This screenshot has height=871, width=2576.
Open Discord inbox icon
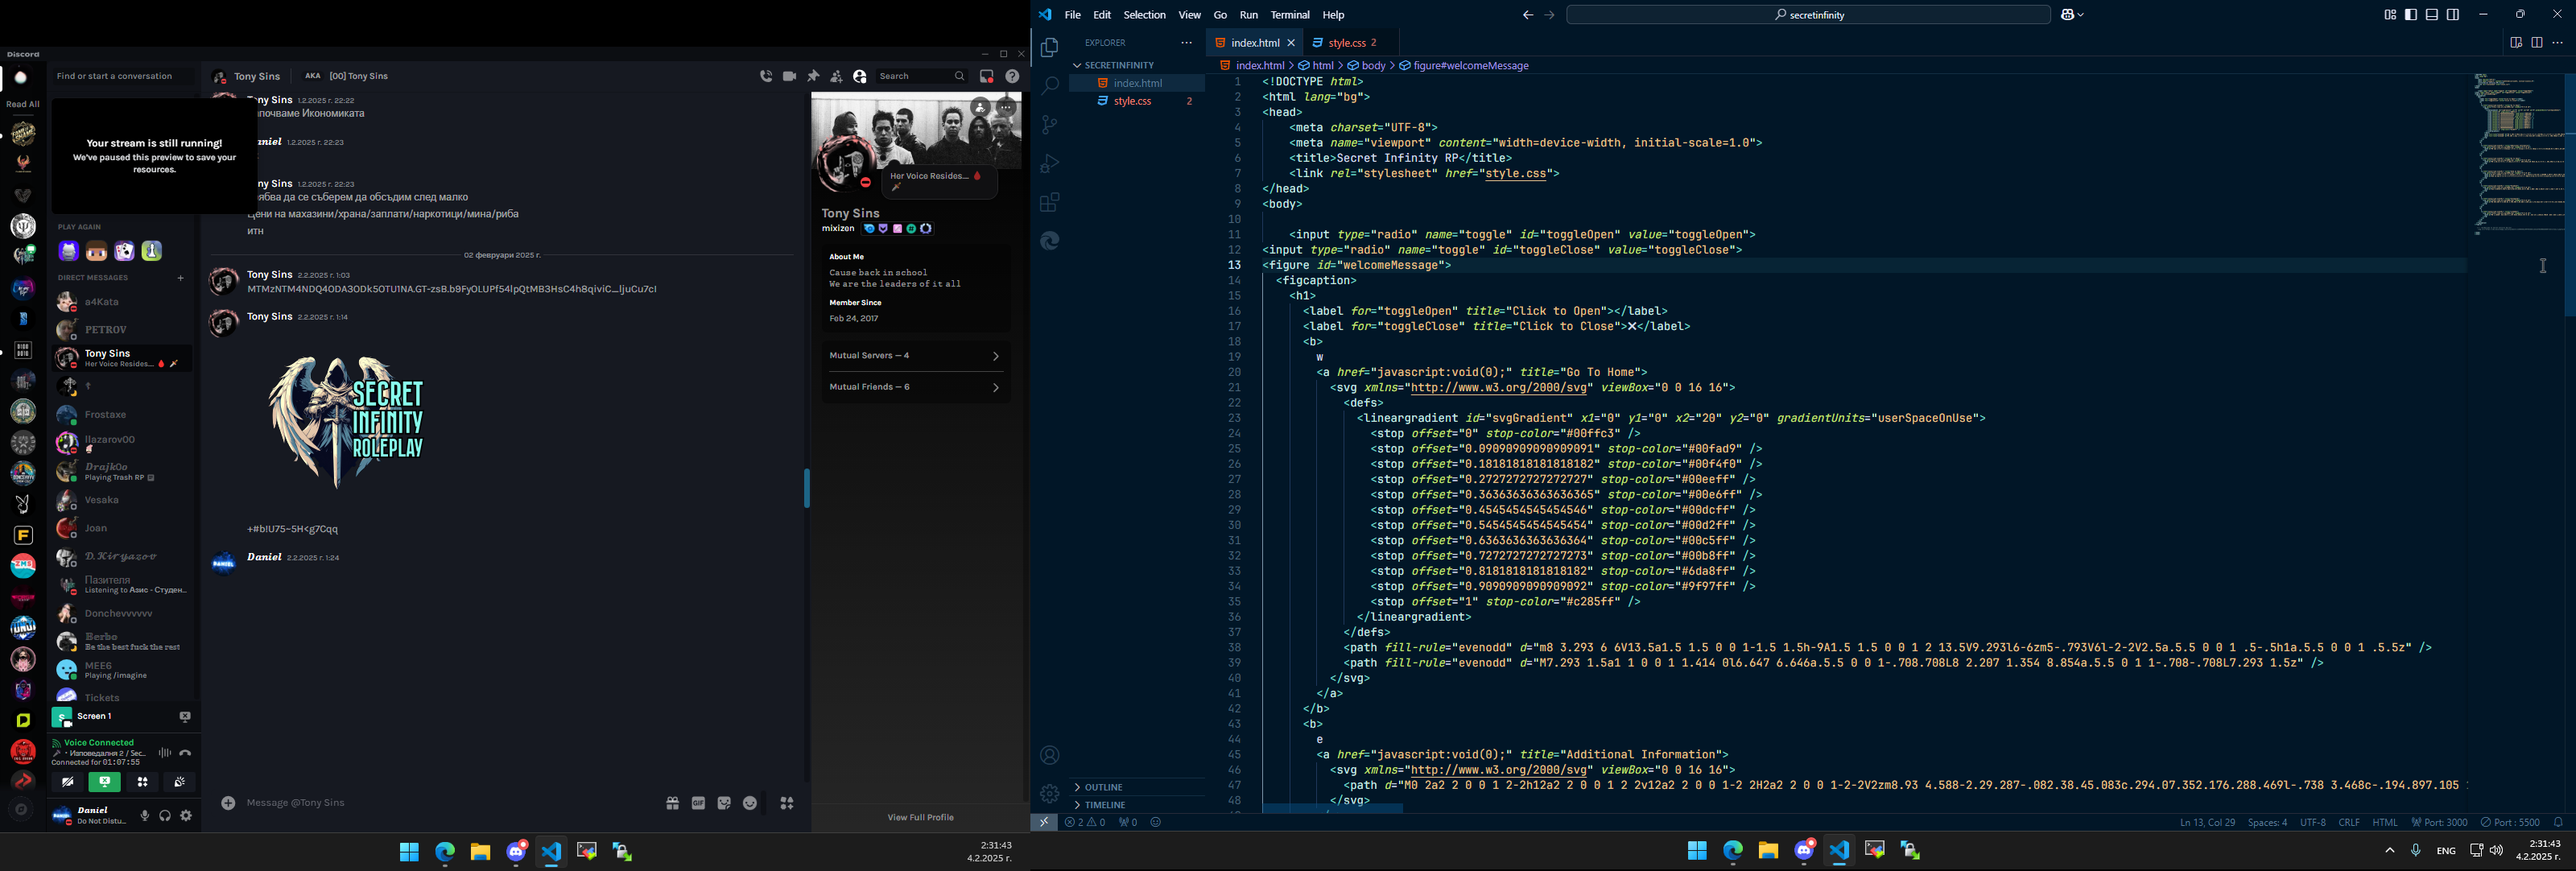click(x=987, y=76)
